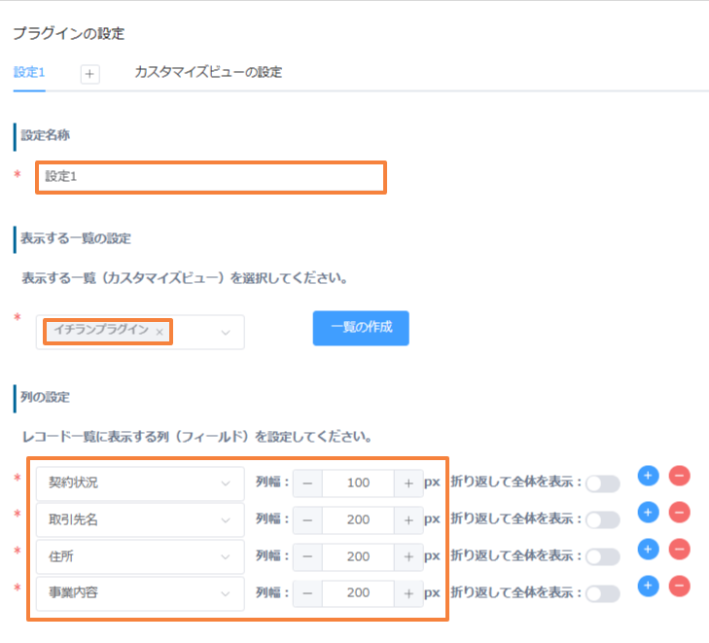Turn on wrap display for 事業内容 row
The width and height of the screenshot is (709, 643).
pyautogui.click(x=602, y=594)
